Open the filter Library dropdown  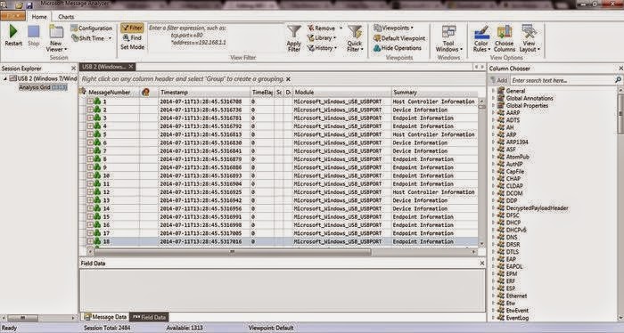322,38
